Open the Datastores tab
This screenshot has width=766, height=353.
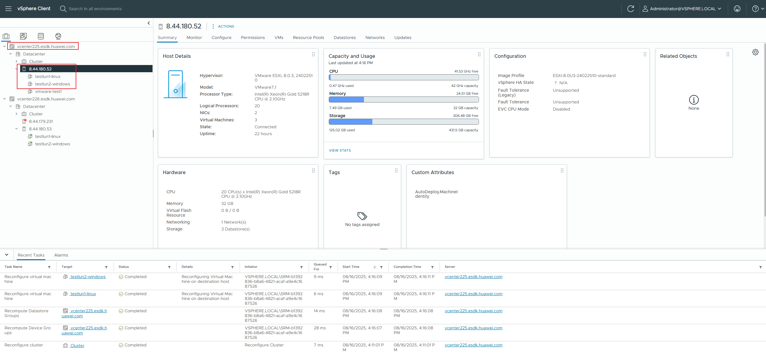(345, 37)
